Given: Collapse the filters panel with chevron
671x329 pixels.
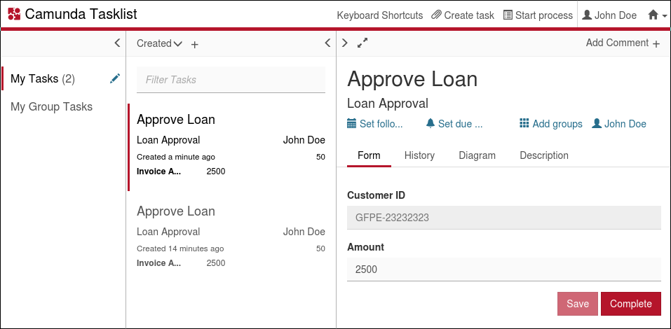Looking at the screenshot, I should [117, 43].
